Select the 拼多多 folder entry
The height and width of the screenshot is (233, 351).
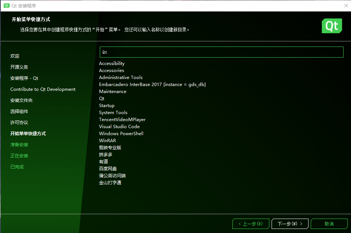[106, 155]
